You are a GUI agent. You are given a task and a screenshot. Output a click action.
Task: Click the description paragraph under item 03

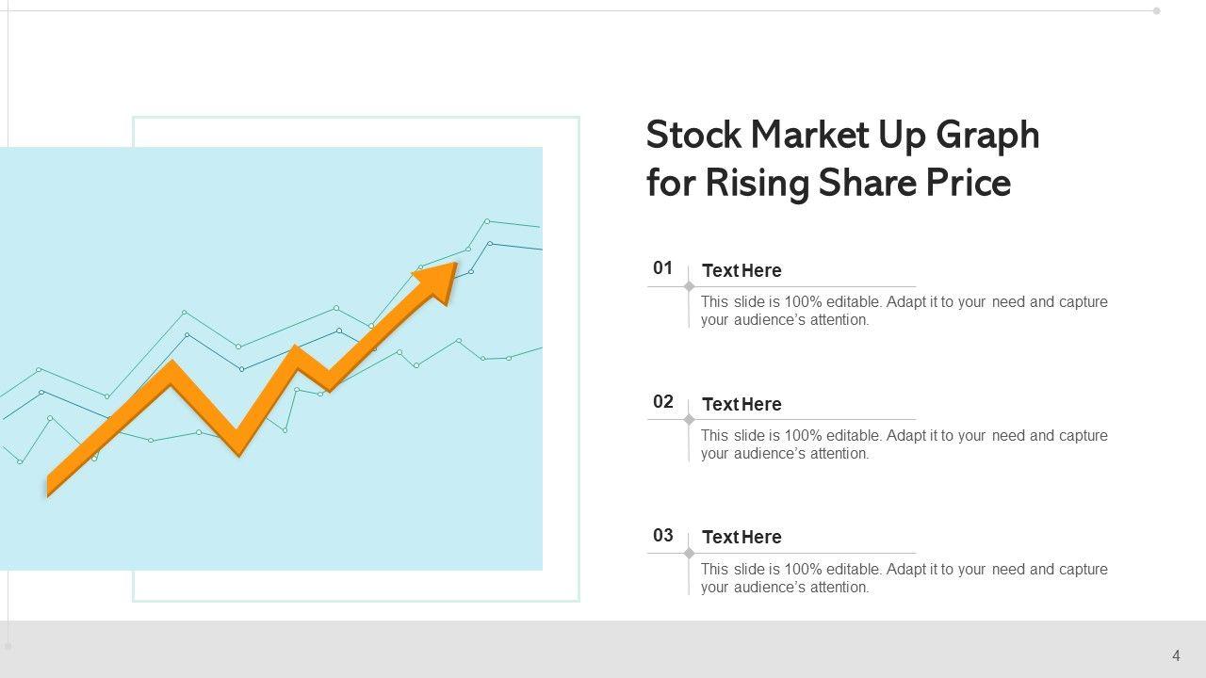point(904,578)
